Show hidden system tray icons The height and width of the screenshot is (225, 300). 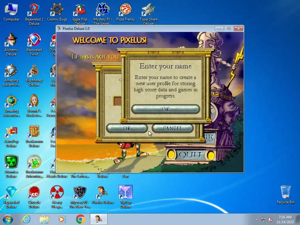click(x=256, y=219)
